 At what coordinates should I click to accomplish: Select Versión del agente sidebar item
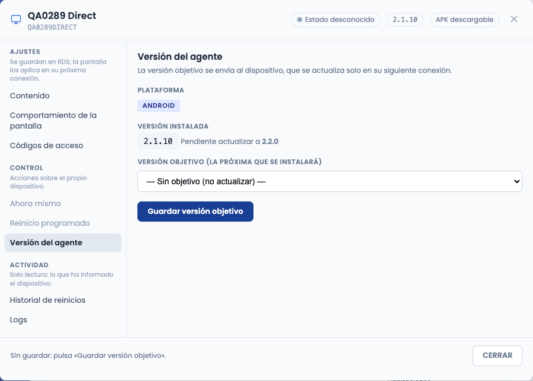pos(63,242)
